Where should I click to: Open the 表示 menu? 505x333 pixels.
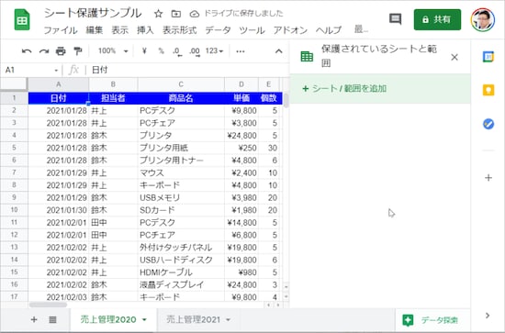click(119, 30)
